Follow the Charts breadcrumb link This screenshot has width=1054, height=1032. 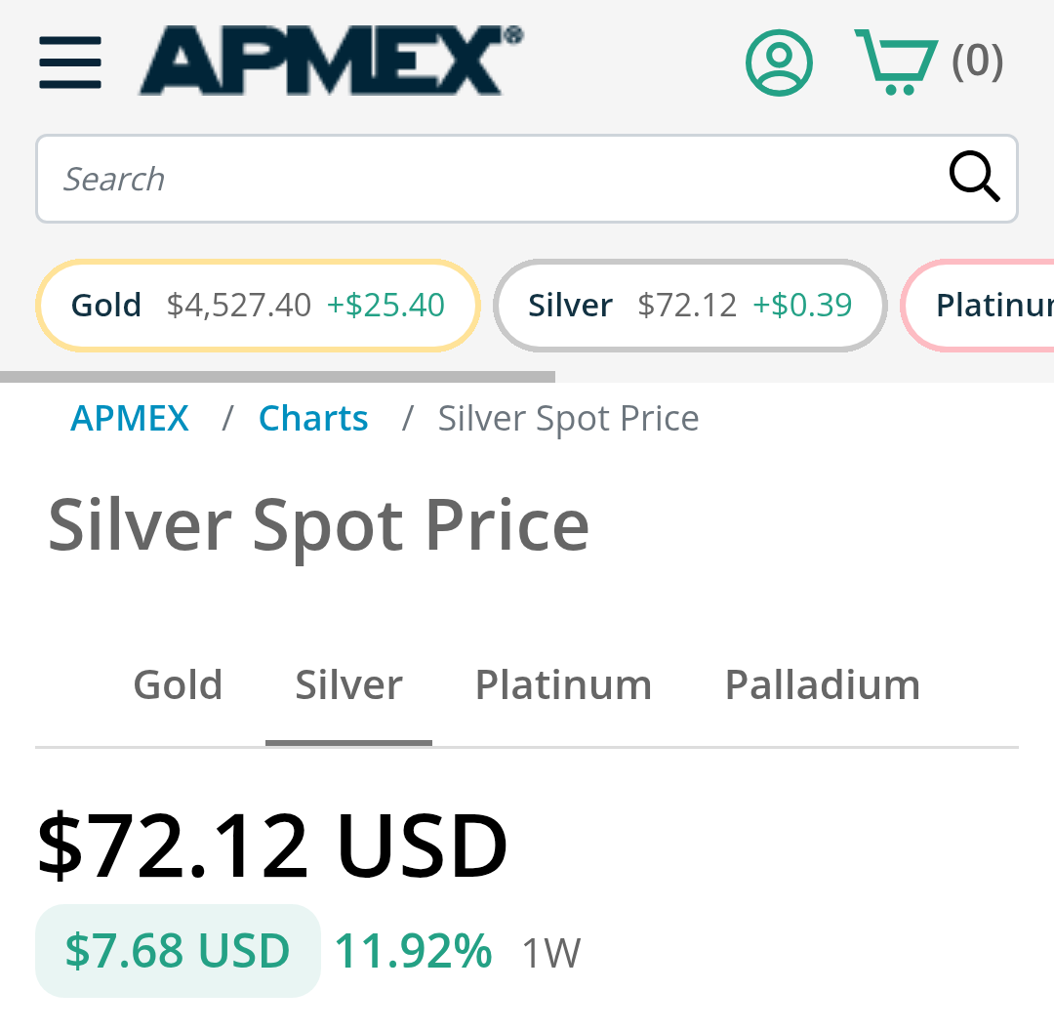pos(313,419)
